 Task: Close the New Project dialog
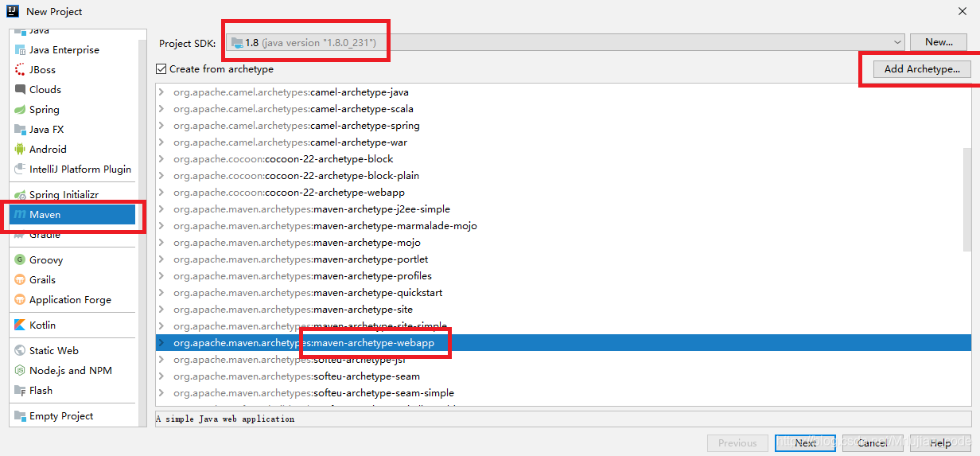pyautogui.click(x=962, y=11)
